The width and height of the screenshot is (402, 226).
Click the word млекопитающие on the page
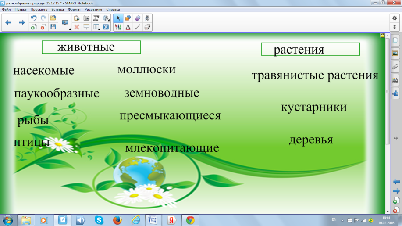click(x=172, y=148)
